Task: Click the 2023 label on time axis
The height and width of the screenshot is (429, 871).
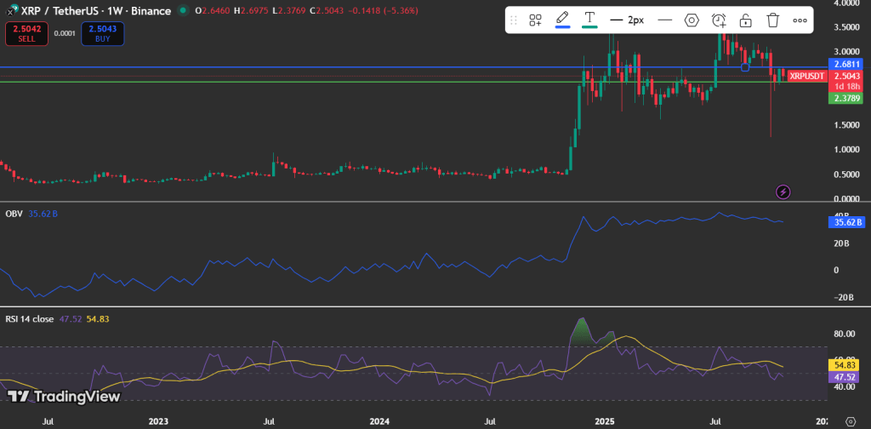Action: click(159, 420)
